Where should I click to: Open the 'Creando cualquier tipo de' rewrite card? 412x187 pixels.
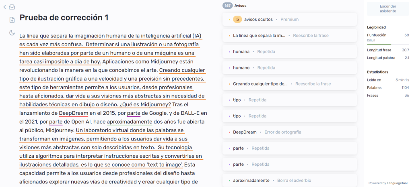(289, 84)
